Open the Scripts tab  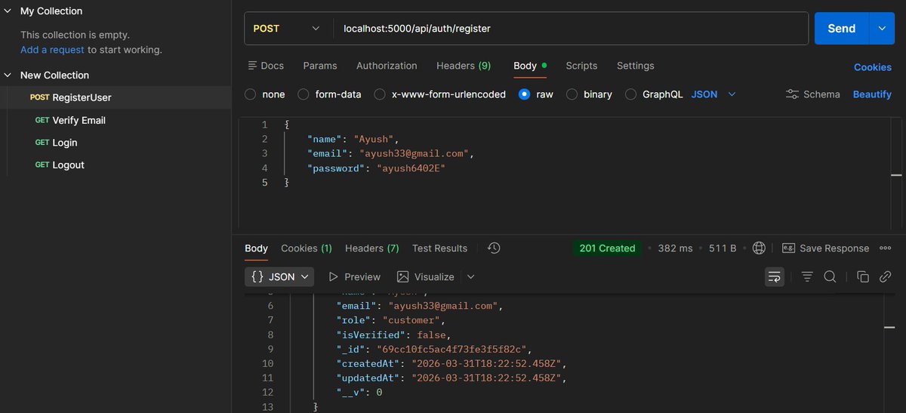point(581,66)
